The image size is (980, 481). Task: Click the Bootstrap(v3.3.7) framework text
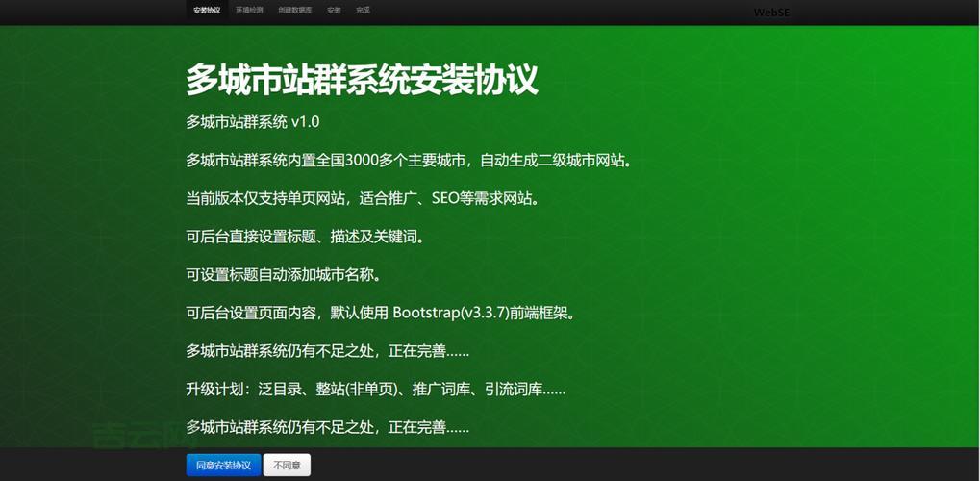click(450, 313)
